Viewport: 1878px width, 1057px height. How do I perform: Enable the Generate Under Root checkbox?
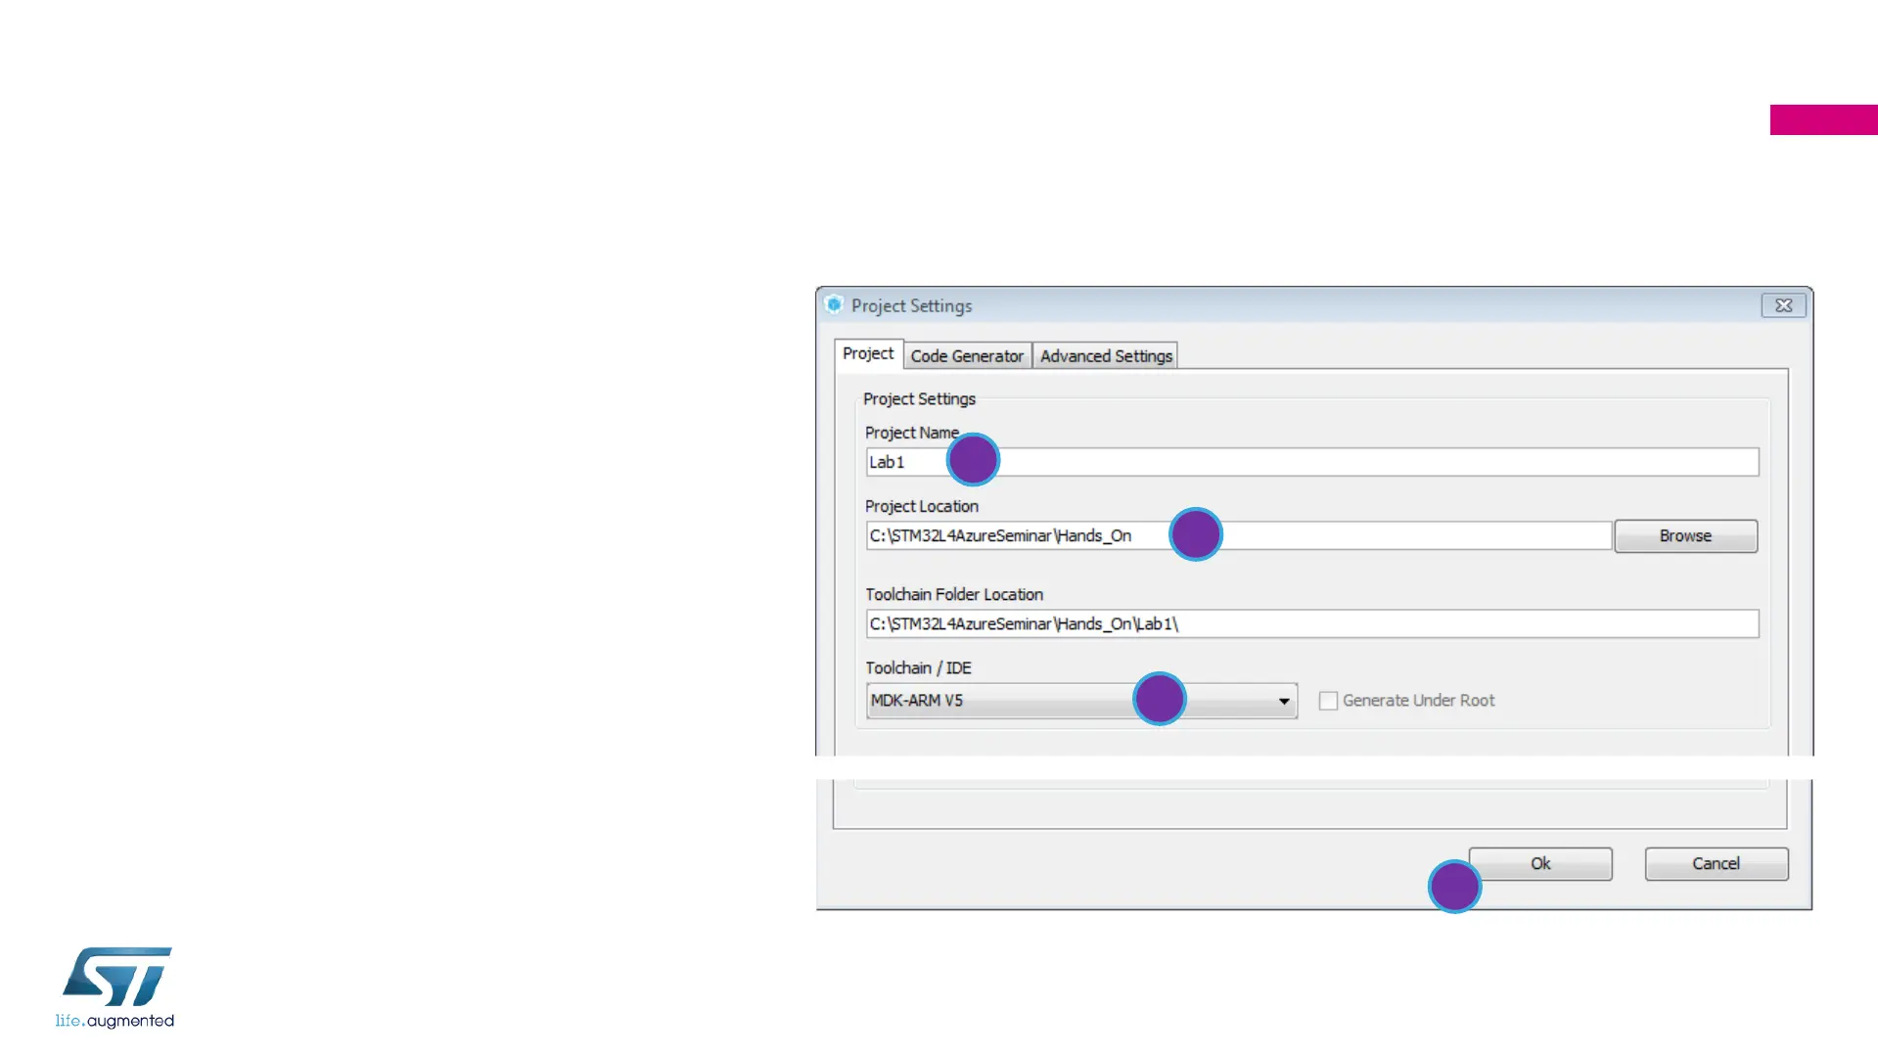click(x=1328, y=701)
